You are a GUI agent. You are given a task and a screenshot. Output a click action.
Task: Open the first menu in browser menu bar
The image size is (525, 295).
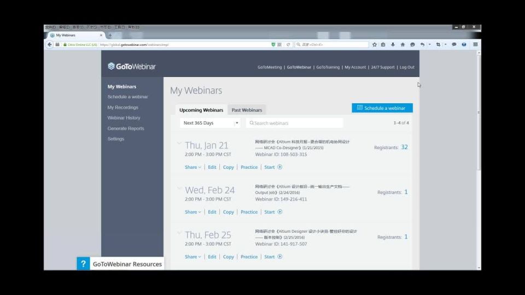[50, 27]
